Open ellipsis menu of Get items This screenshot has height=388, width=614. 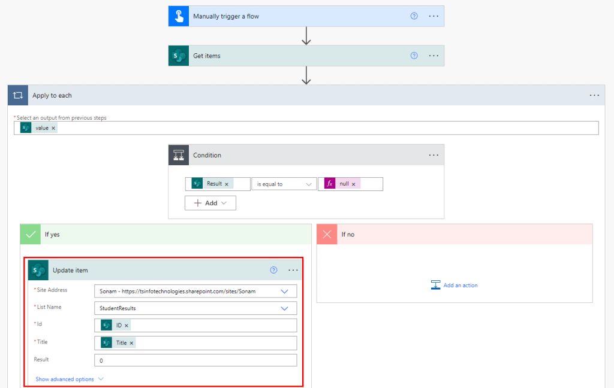(x=434, y=56)
